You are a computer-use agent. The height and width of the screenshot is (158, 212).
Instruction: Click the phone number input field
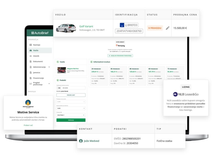tap(73, 88)
